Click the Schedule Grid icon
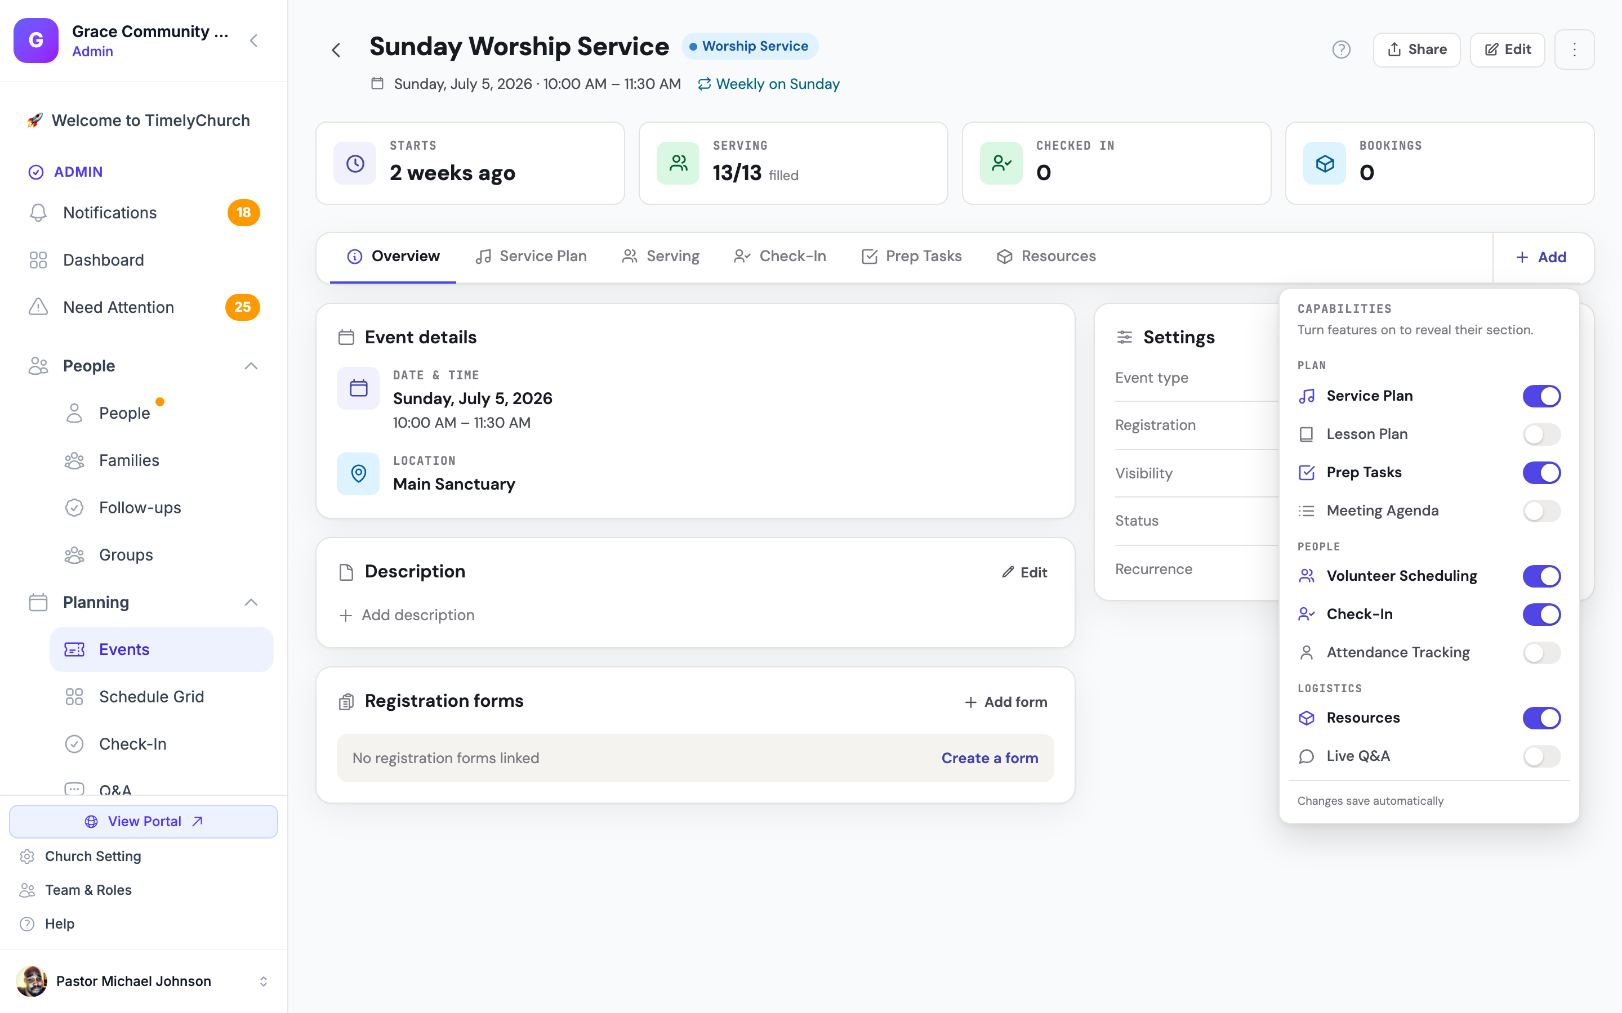This screenshot has height=1013, width=1622. (74, 697)
